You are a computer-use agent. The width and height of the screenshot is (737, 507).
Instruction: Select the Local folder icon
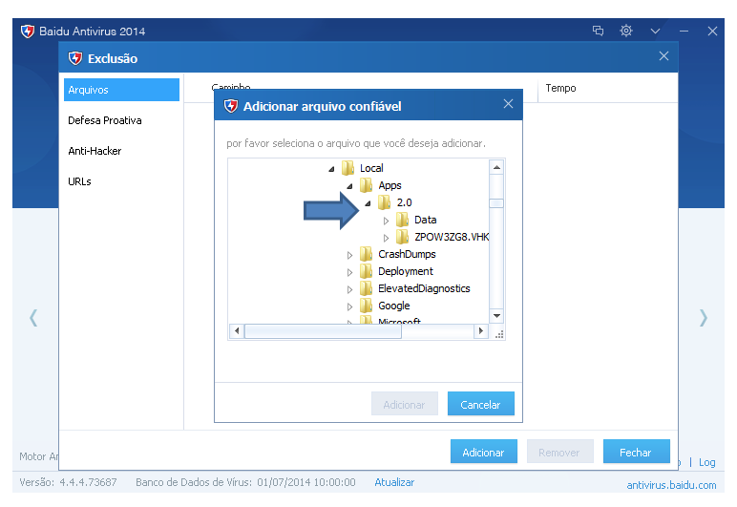coord(347,168)
